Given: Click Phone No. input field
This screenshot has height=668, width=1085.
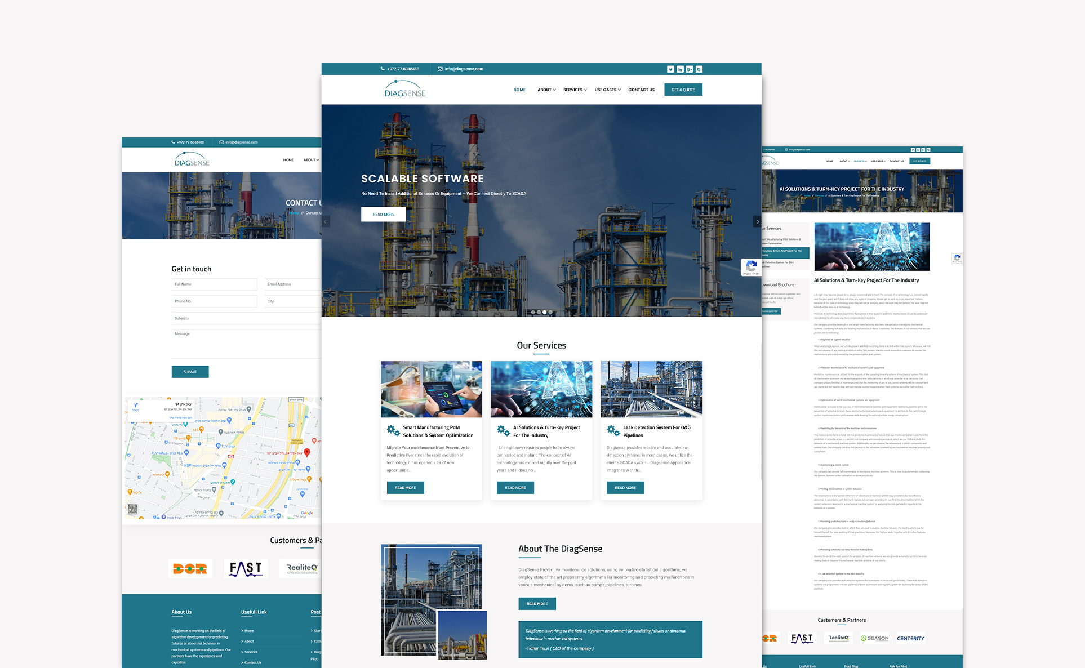Looking at the screenshot, I should [x=214, y=301].
